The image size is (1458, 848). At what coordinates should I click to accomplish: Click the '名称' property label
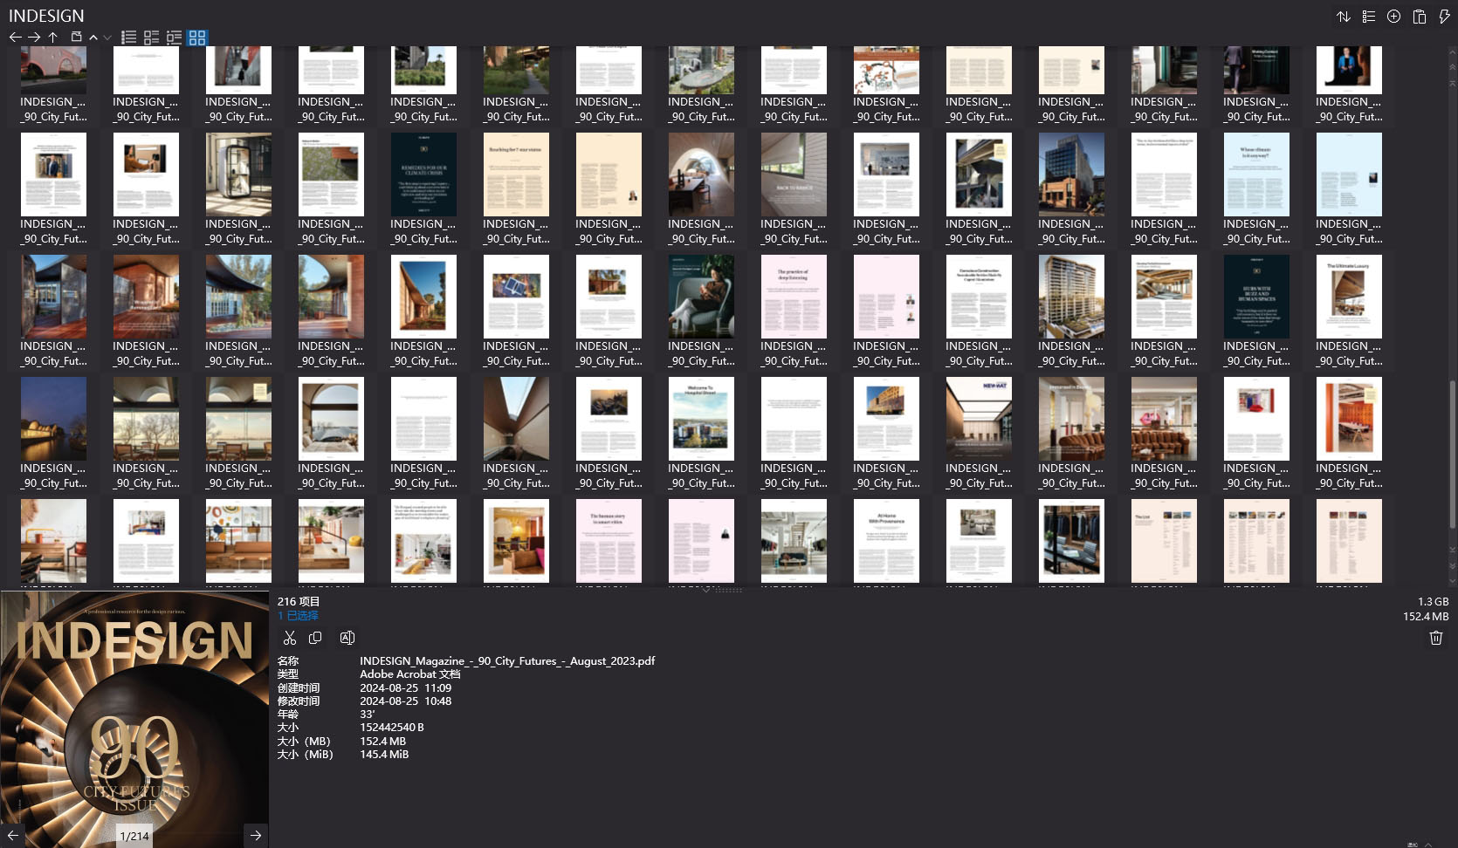[288, 661]
